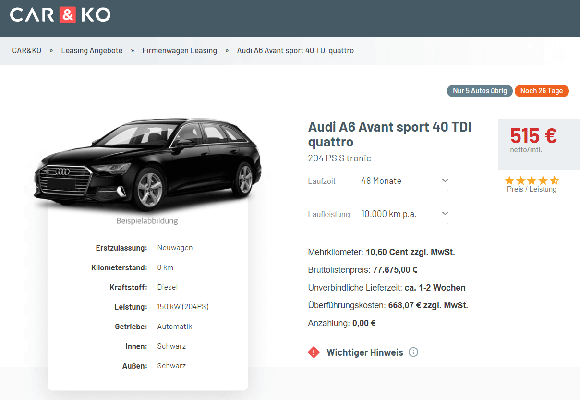Viewport: 580px width, 400px height.
Task: Click the red warning diamond icon
Action: pyautogui.click(x=314, y=352)
